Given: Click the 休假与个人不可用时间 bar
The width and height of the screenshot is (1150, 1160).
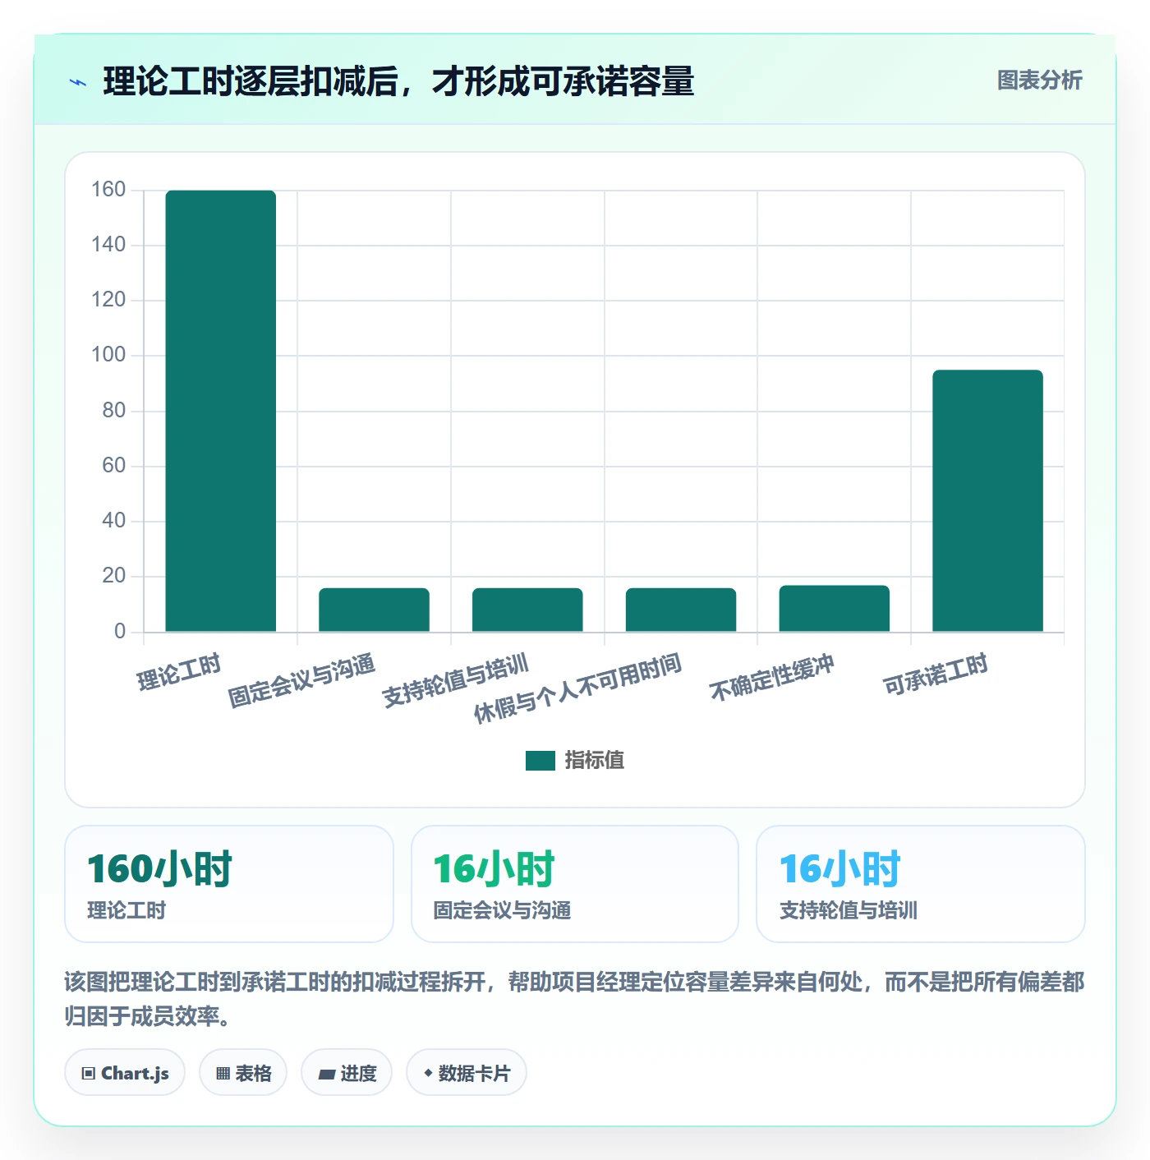Looking at the screenshot, I should [x=681, y=610].
